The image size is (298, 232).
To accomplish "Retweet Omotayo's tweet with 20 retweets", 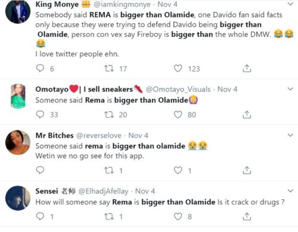I will point(109,114).
